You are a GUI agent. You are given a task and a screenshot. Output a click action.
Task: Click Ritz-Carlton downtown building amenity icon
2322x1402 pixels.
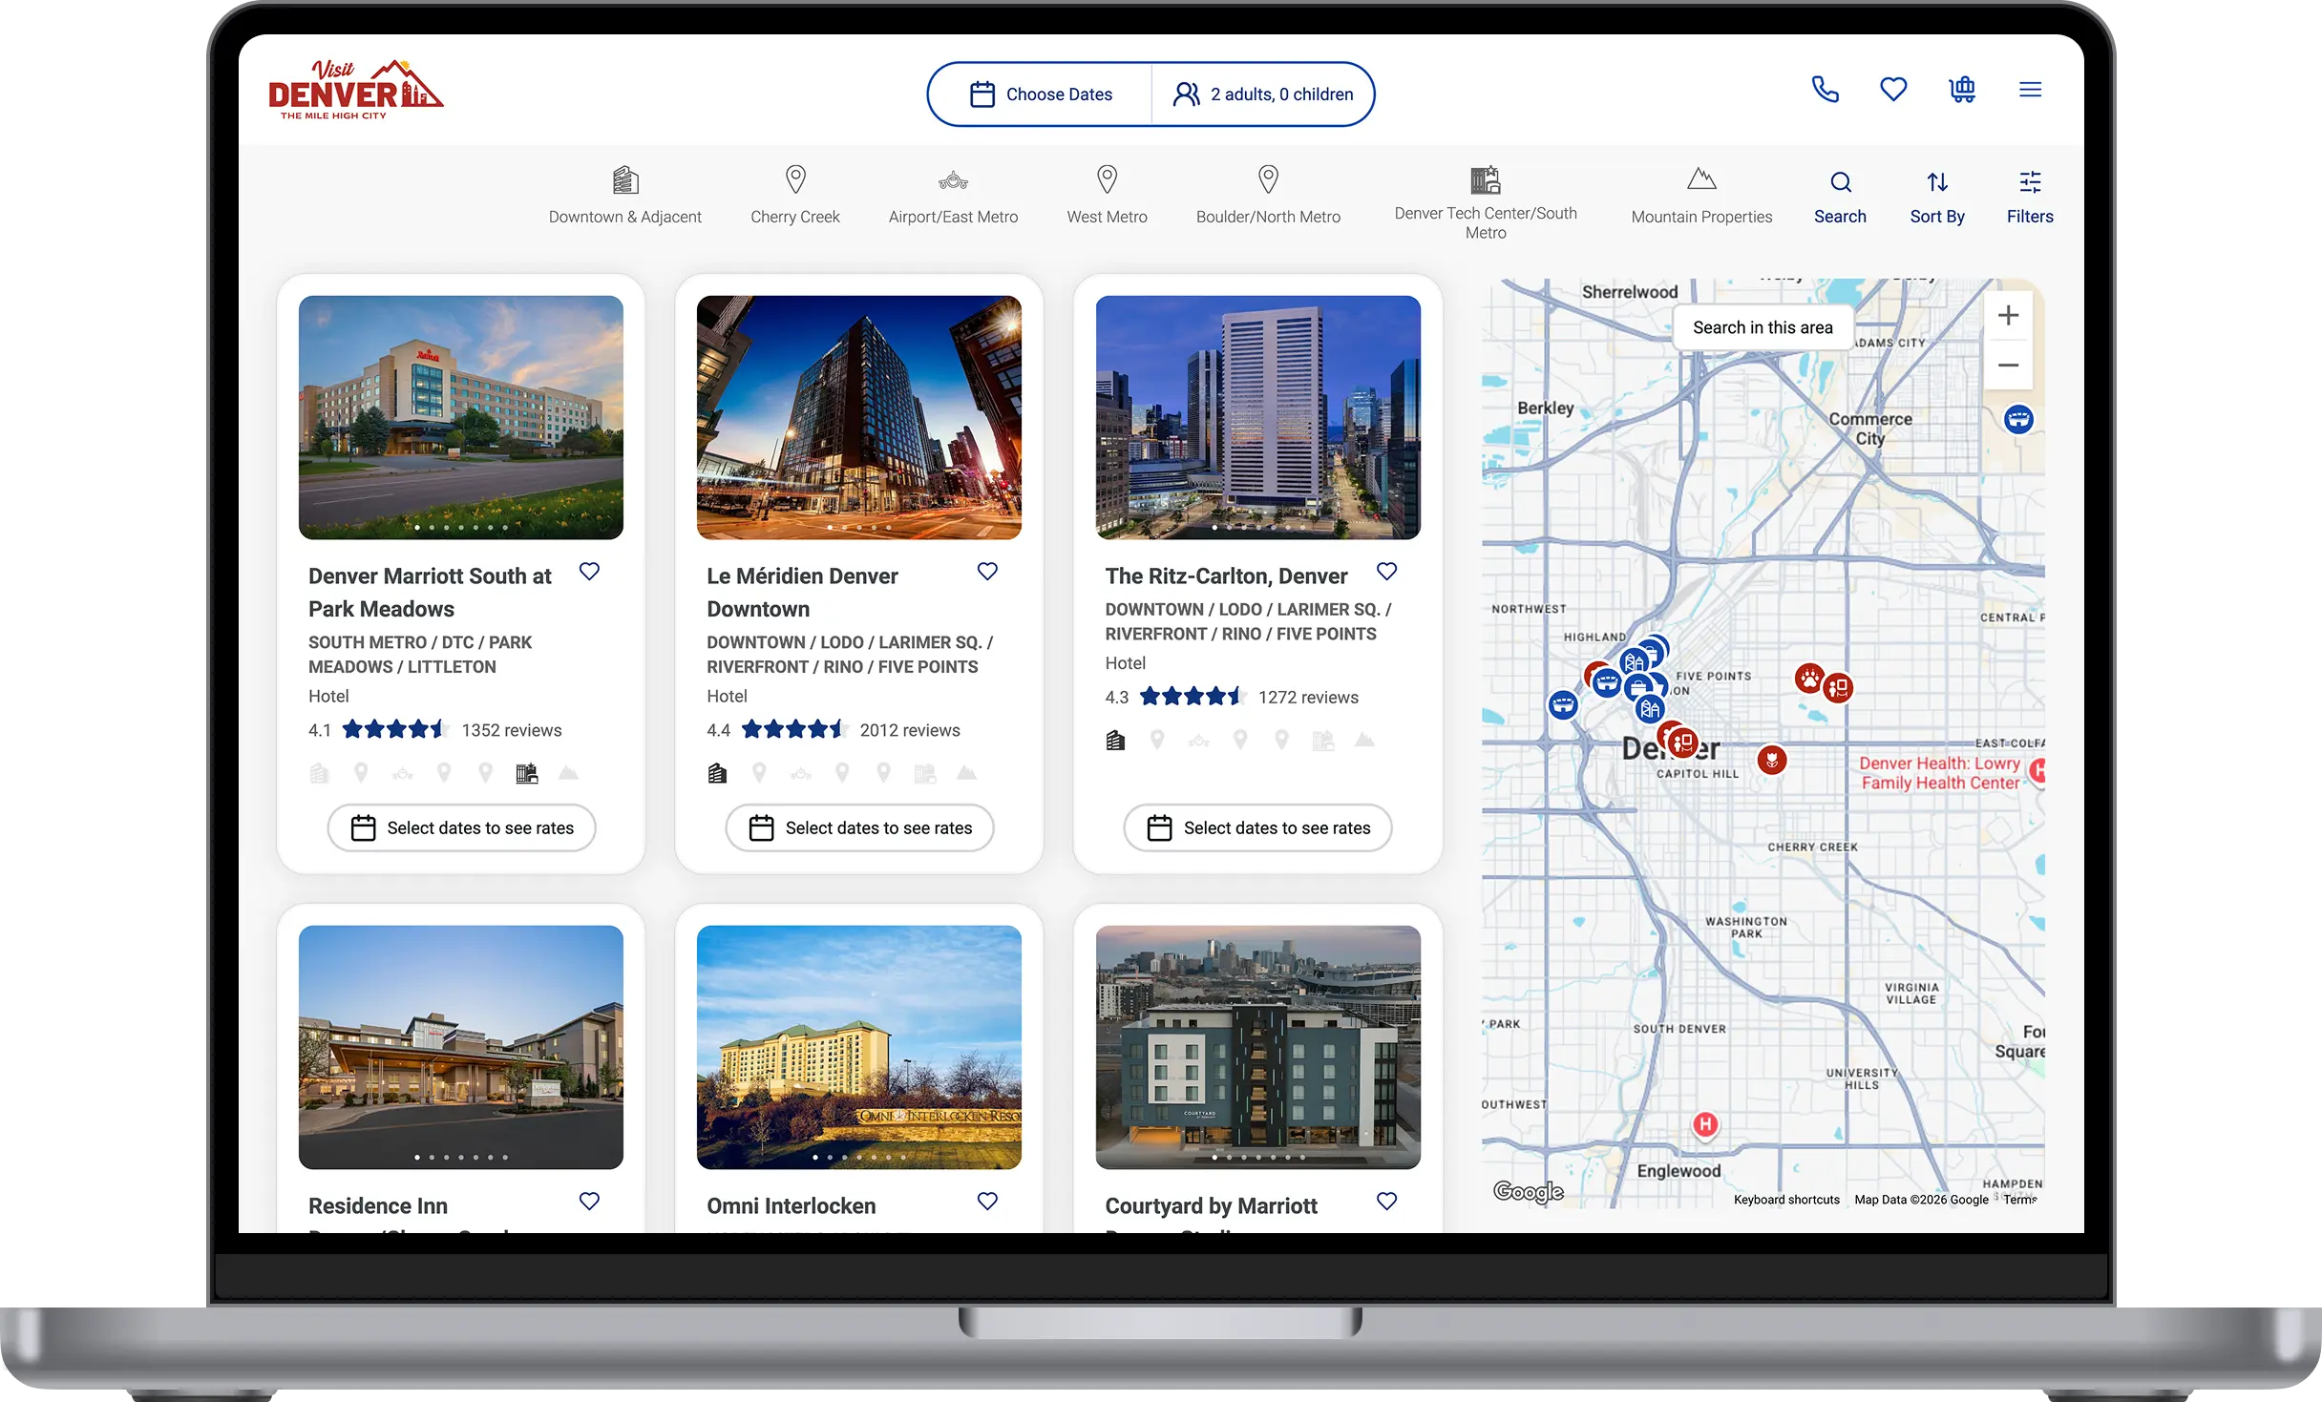pyautogui.click(x=1115, y=740)
